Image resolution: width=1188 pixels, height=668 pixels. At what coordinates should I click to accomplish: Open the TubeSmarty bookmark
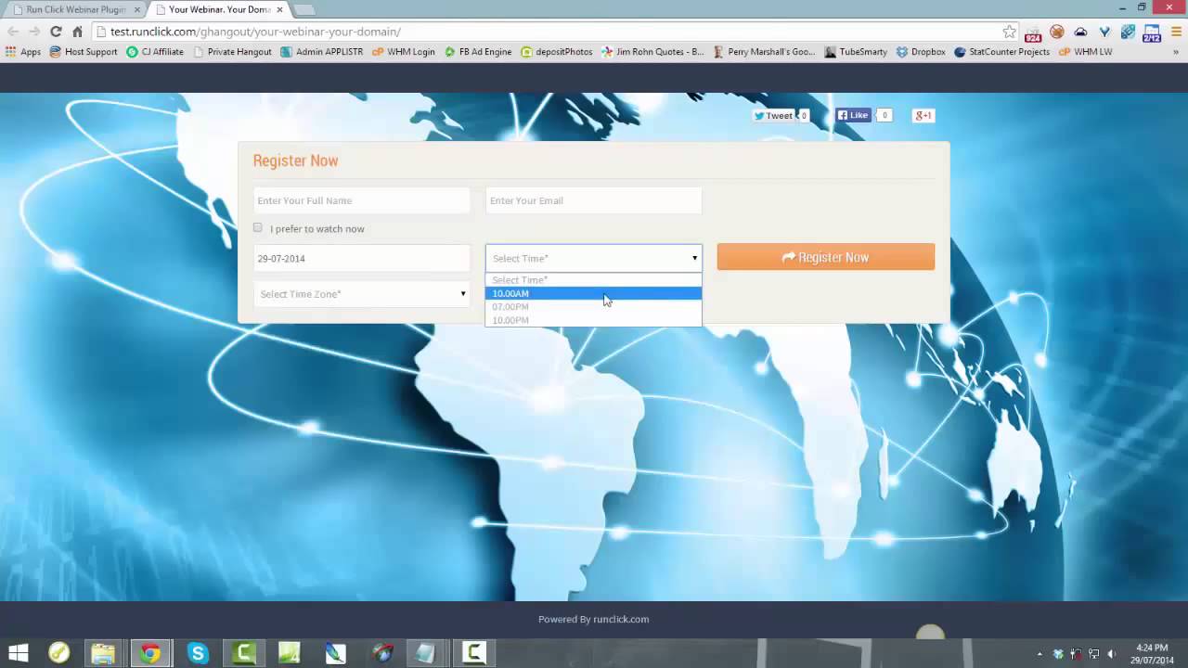[x=856, y=52]
